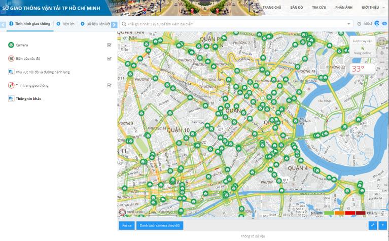
Task: Uncheck the Camera layer checkbox
Action: [109, 45]
